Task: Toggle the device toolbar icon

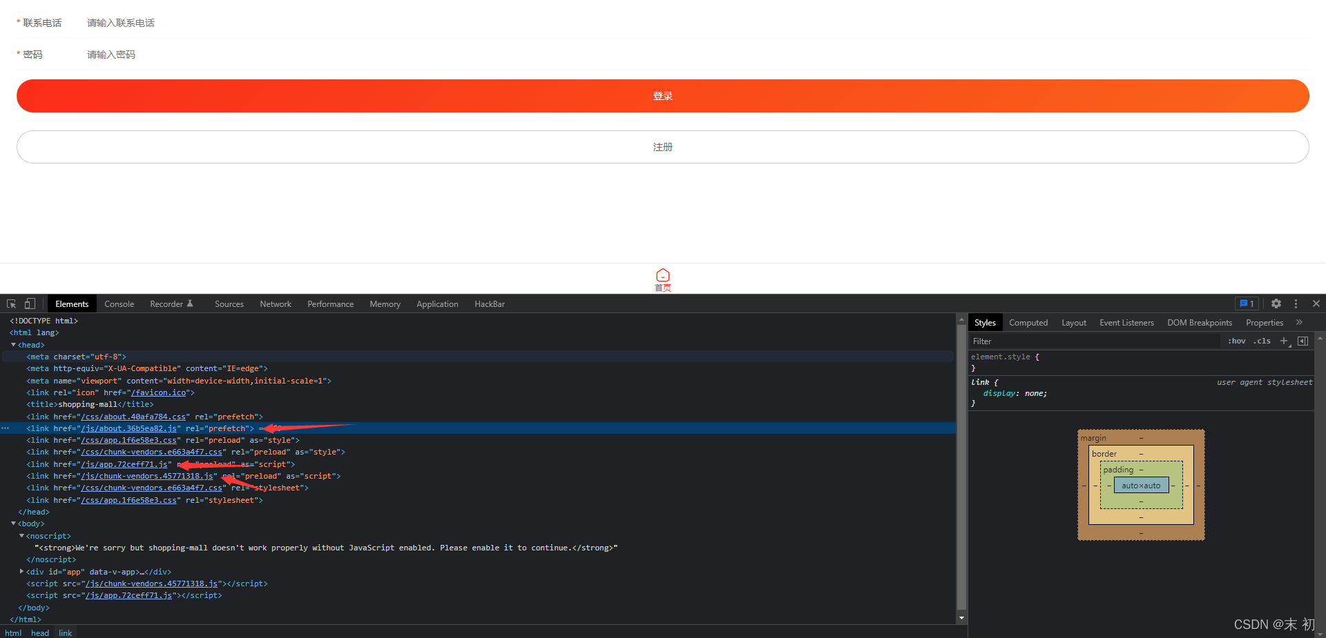Action: click(x=30, y=303)
